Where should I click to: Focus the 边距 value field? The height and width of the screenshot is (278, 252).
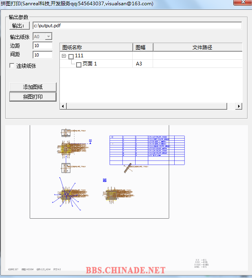click(43, 46)
